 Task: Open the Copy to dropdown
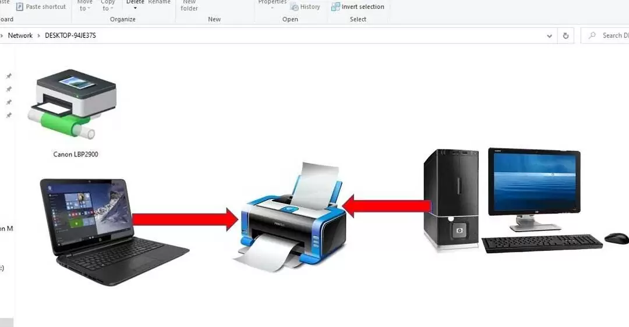pyautogui.click(x=108, y=5)
